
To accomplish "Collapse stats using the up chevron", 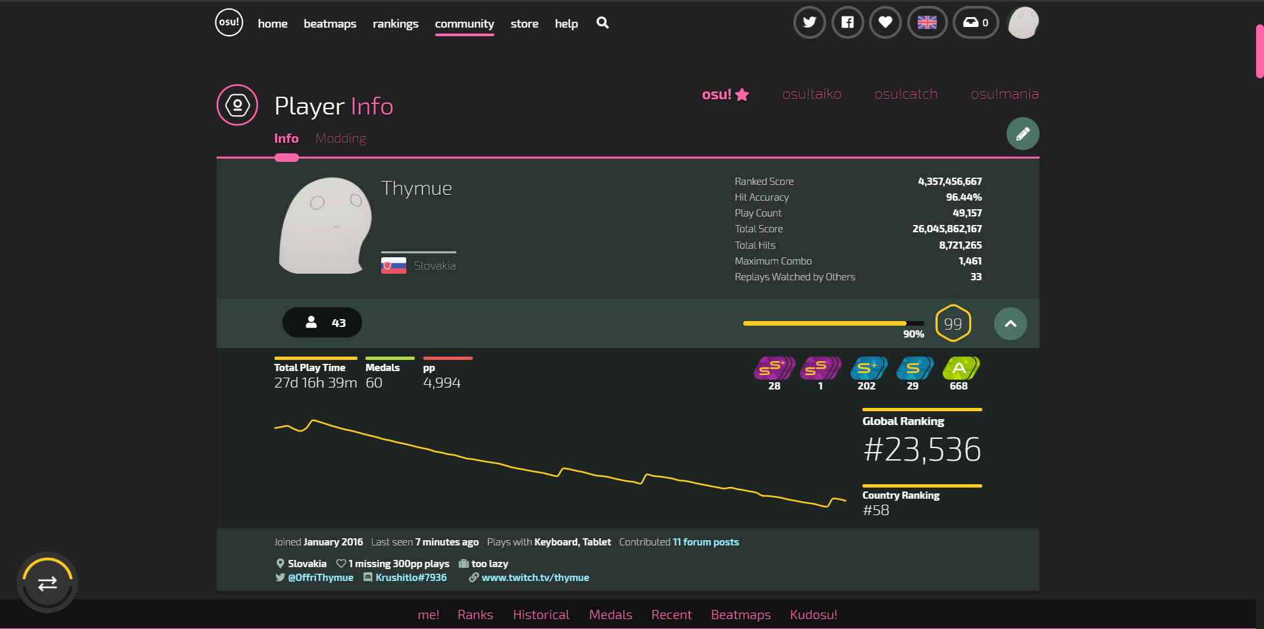I will click(1010, 323).
